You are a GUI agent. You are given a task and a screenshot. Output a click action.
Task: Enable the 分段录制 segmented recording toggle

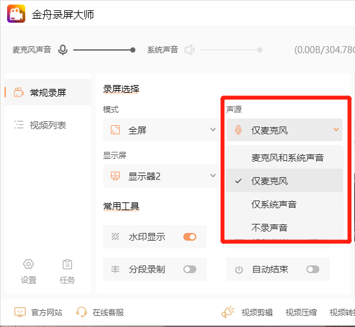tap(190, 269)
